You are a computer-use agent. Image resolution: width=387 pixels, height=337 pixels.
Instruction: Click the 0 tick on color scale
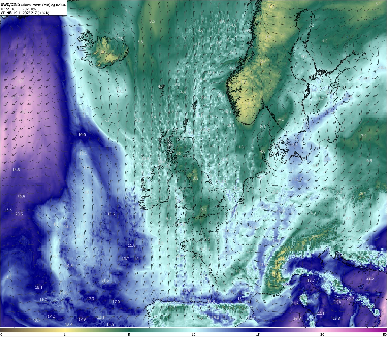[x=1, y=335]
